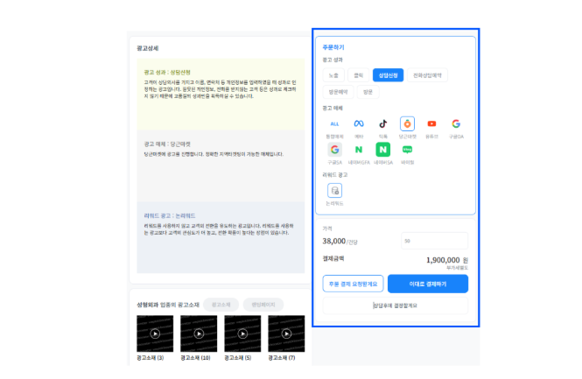582x379 pixels.
Task: Click the quantity input field showing 50
Action: pos(434,240)
